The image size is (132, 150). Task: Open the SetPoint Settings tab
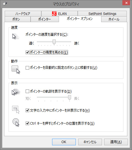(x=102, y=14)
